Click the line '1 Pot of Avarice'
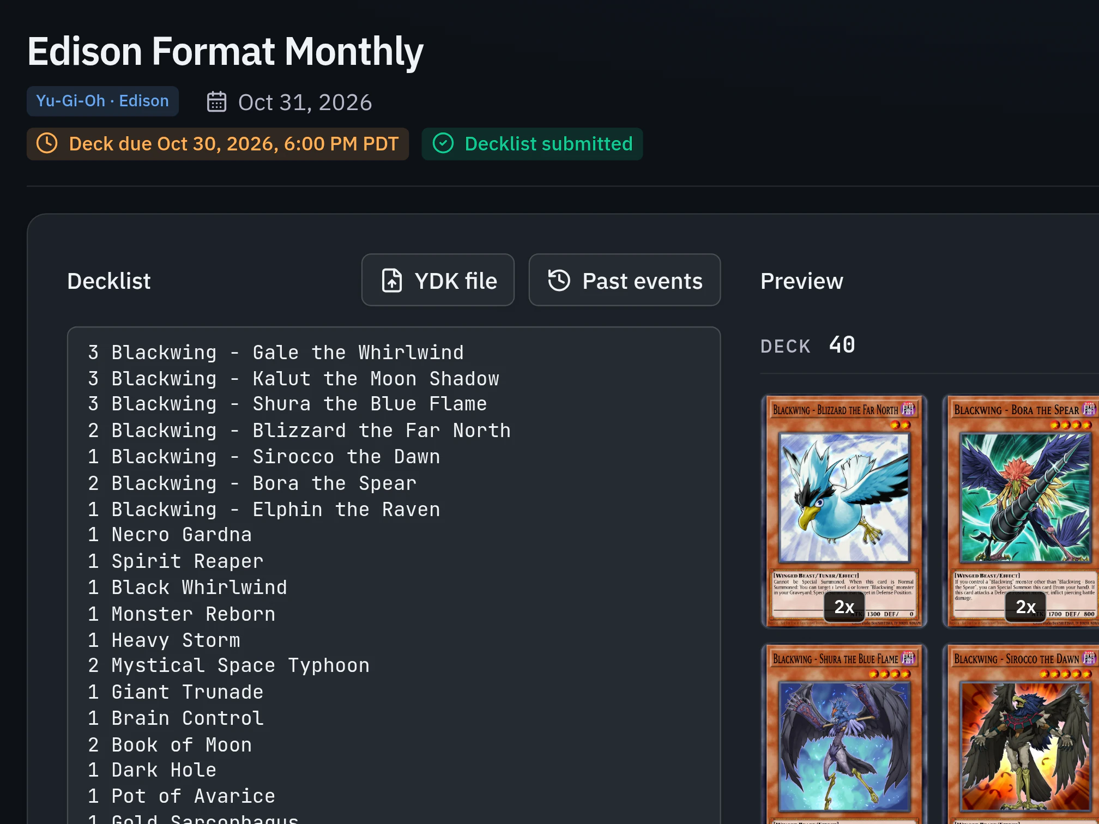 click(x=182, y=796)
